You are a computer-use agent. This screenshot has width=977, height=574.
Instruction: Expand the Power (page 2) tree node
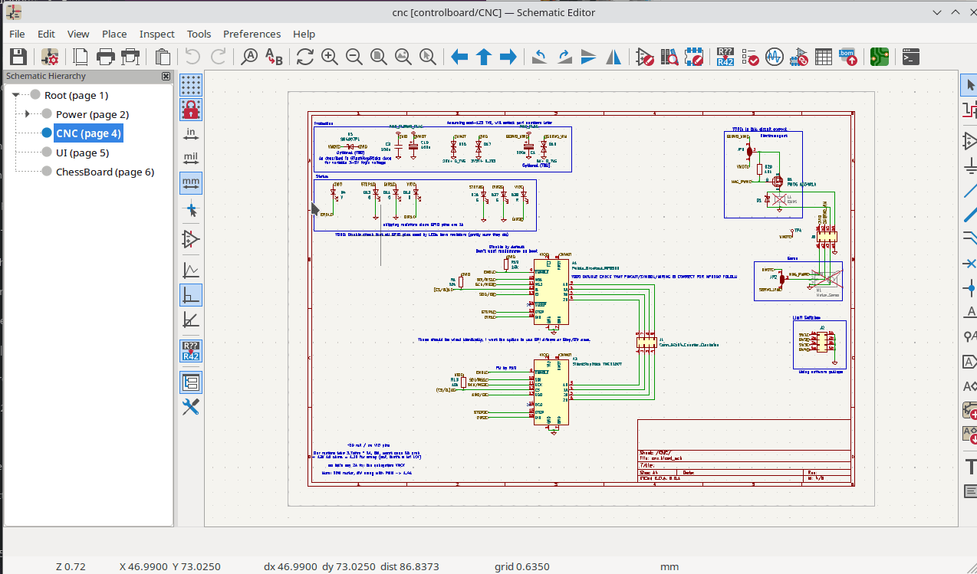pyautogui.click(x=28, y=114)
